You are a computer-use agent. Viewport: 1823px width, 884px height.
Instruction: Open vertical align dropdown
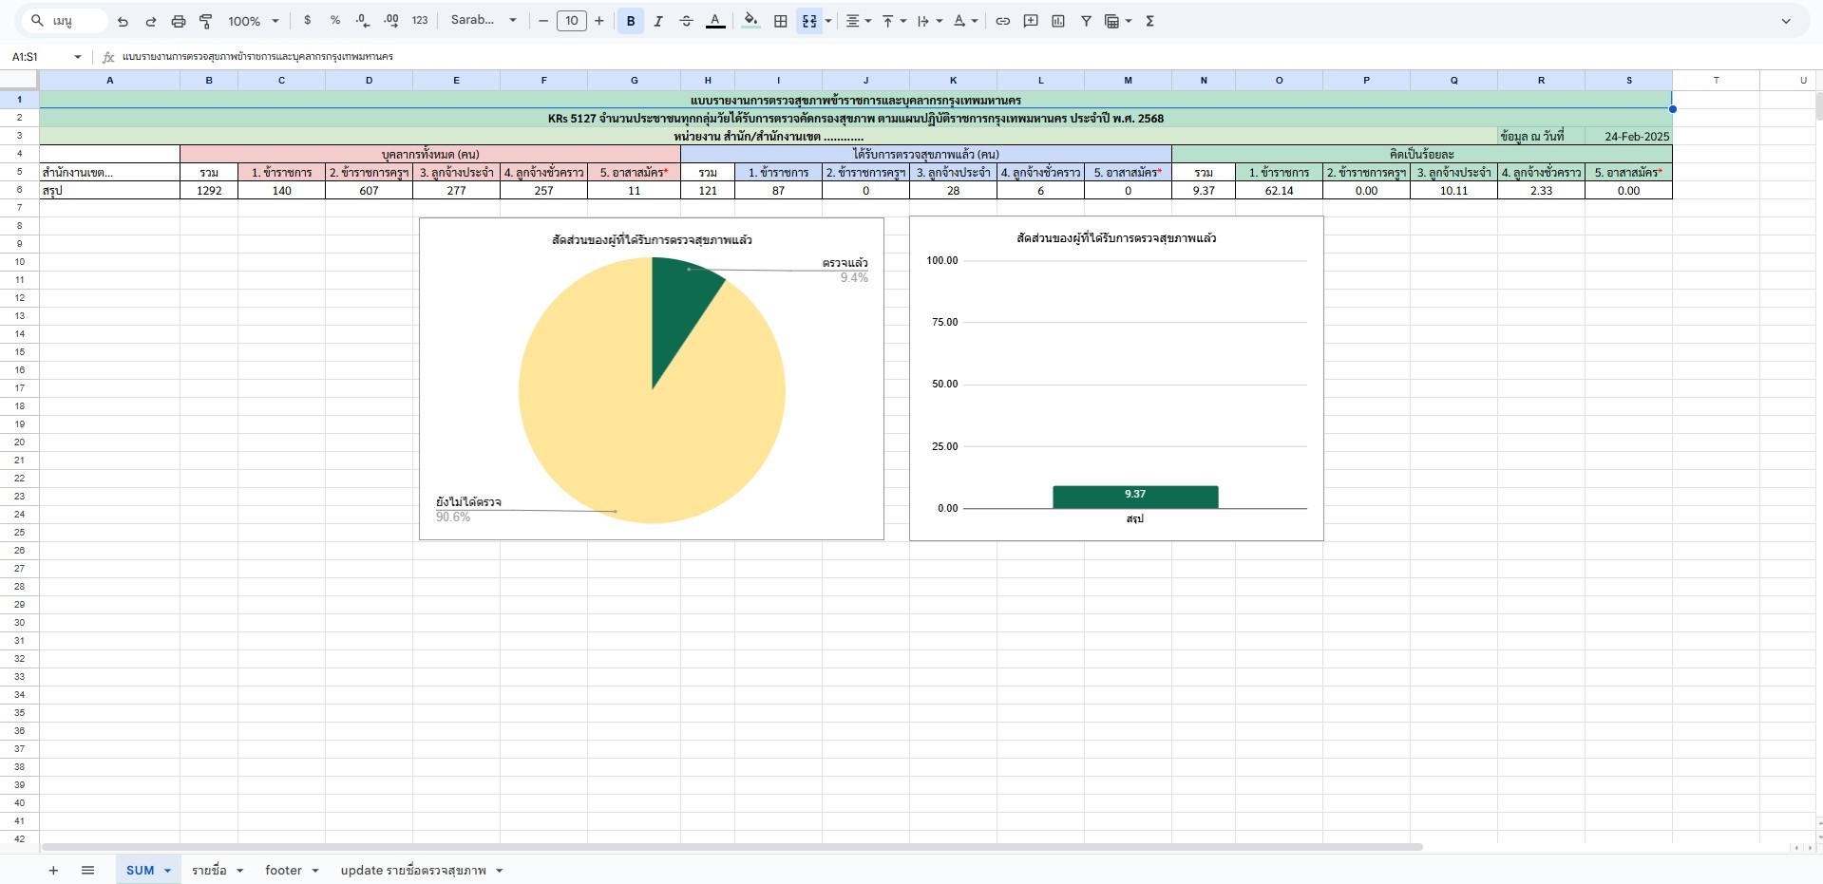[x=894, y=21]
